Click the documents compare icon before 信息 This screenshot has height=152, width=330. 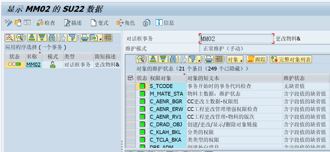[146, 23]
